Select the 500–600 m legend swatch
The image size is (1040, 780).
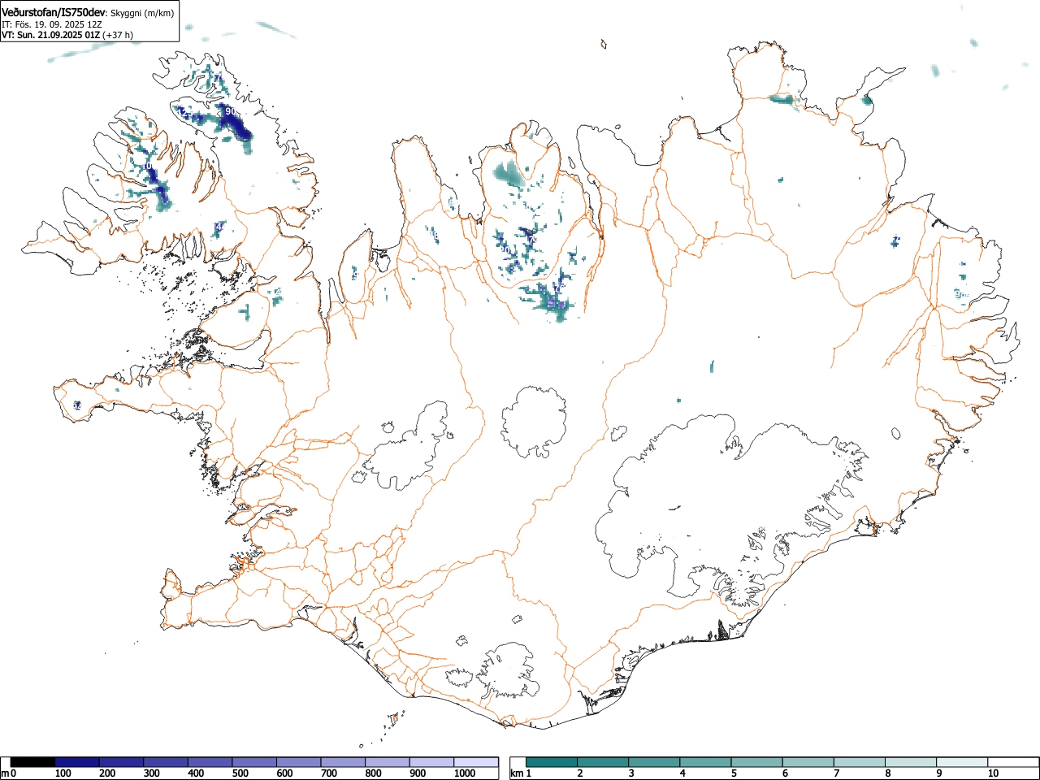253,762
